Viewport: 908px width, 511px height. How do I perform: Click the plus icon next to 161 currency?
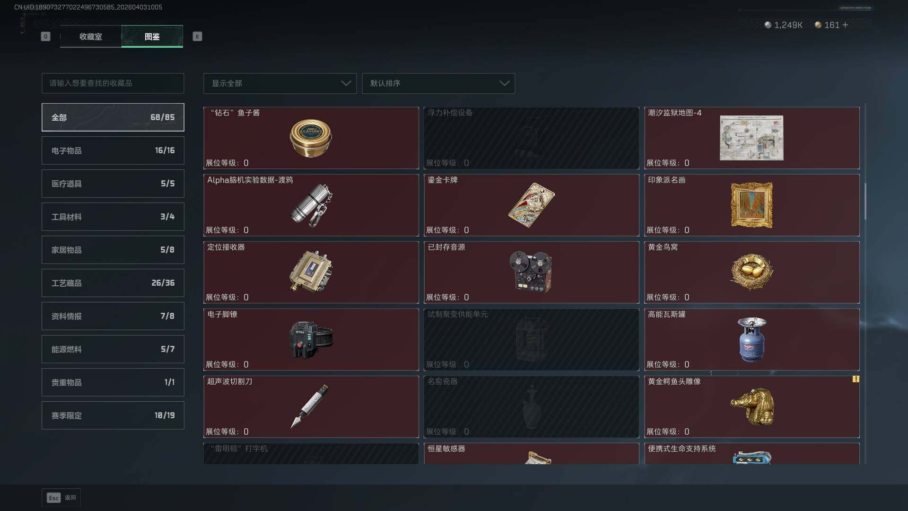coord(845,25)
